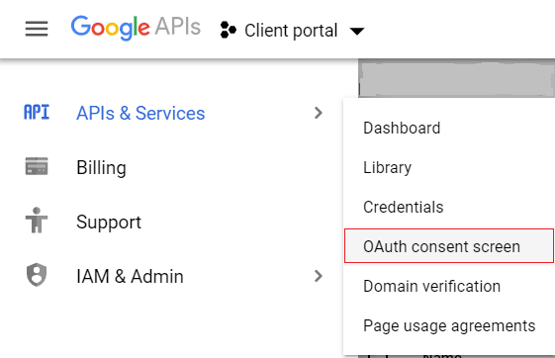555x358 pixels.
Task: Click the project hexagon dots icon
Action: (x=228, y=30)
